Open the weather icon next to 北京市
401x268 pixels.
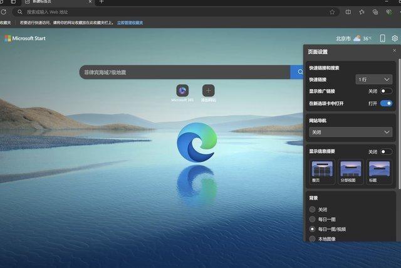pyautogui.click(x=357, y=38)
